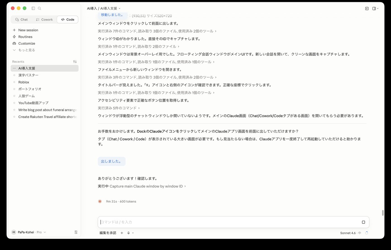Open the AI導入支援 session in Recents

click(45, 68)
